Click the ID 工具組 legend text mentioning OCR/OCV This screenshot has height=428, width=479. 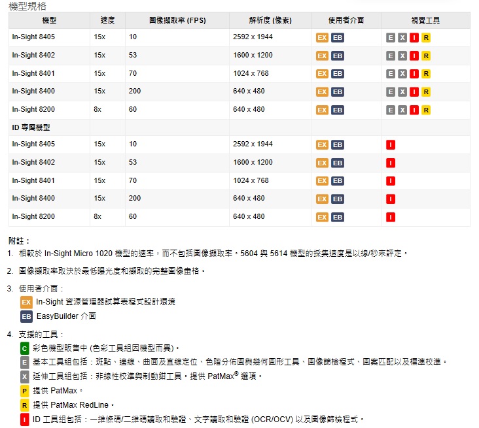click(x=198, y=420)
